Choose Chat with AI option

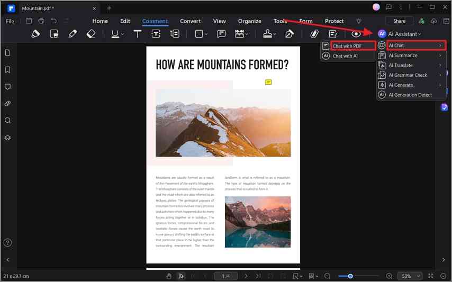pos(348,56)
